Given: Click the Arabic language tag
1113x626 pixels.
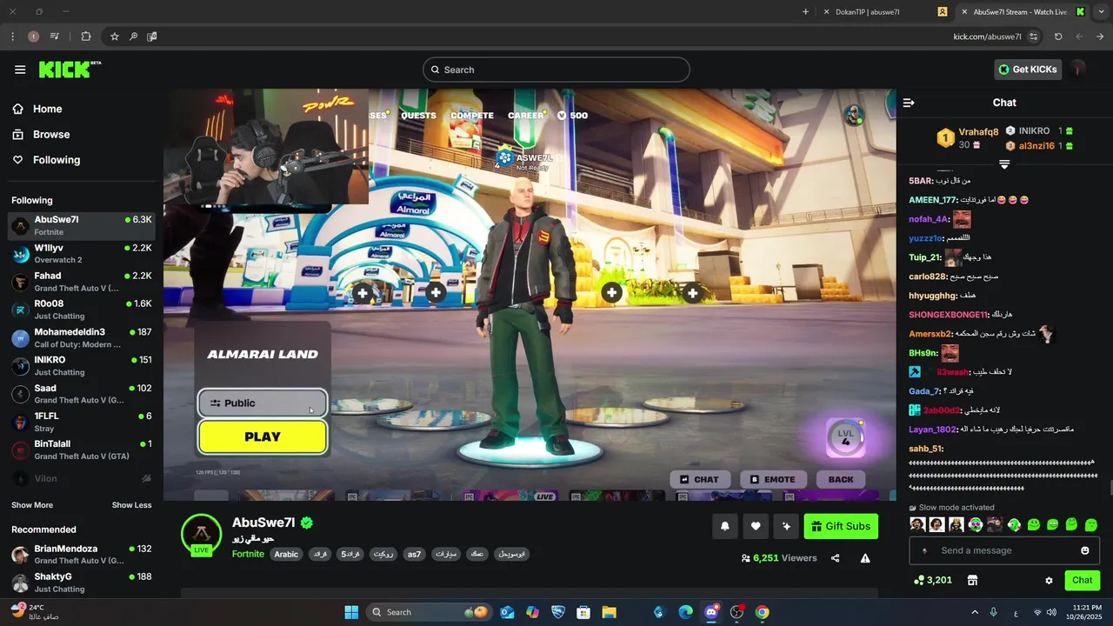Looking at the screenshot, I should pyautogui.click(x=286, y=554).
